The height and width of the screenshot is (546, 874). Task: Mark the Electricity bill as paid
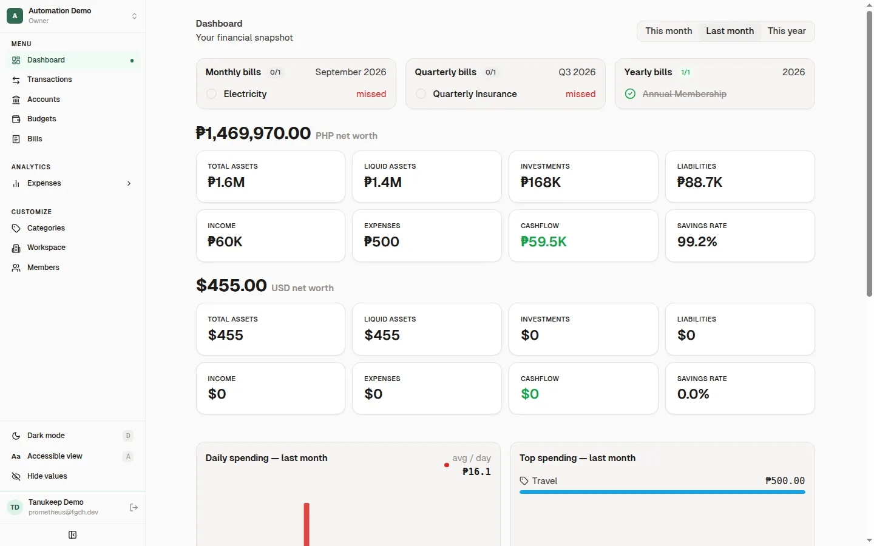tap(211, 94)
